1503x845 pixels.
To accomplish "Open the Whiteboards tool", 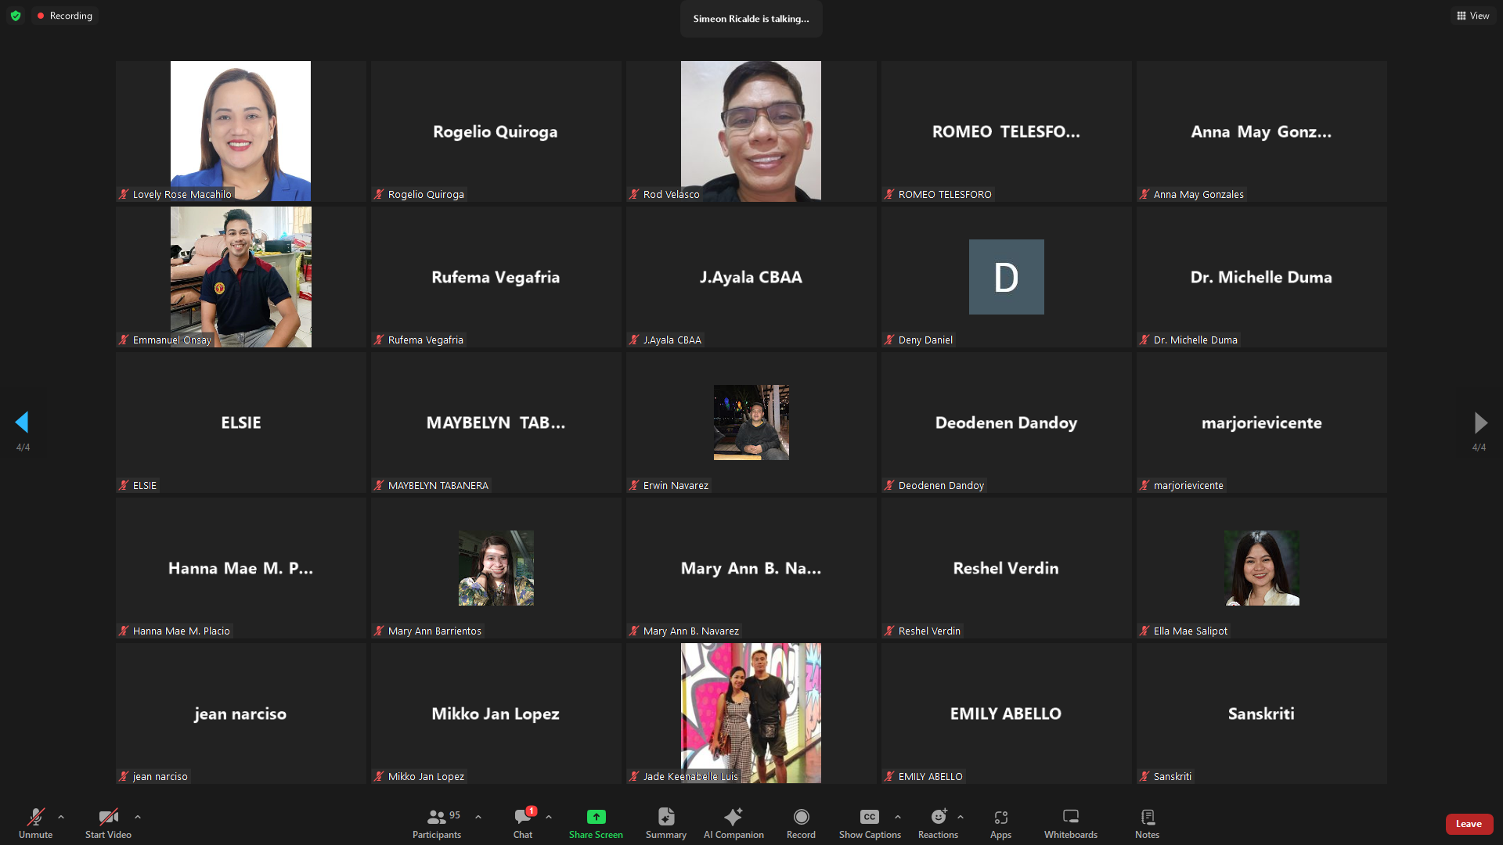I will [1070, 823].
